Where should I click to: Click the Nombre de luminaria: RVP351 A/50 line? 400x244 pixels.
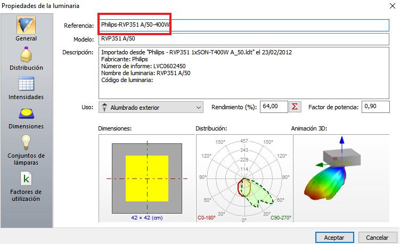(145, 73)
